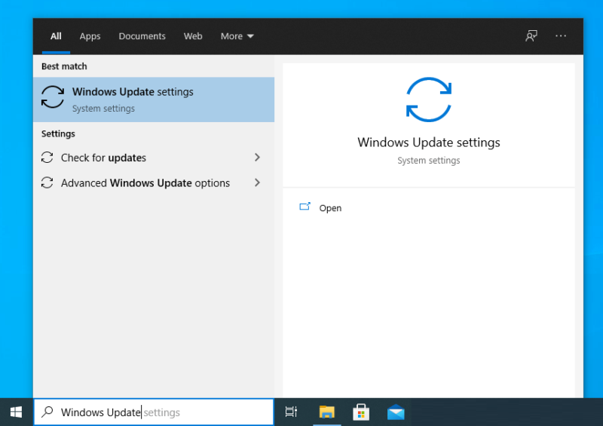
Task: Click the sync icon of the best match result
Action: 53,97
